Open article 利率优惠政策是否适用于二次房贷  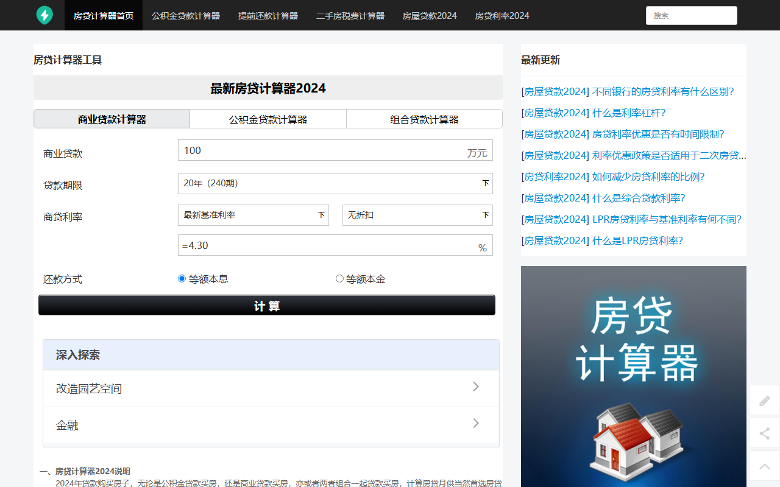click(x=669, y=155)
